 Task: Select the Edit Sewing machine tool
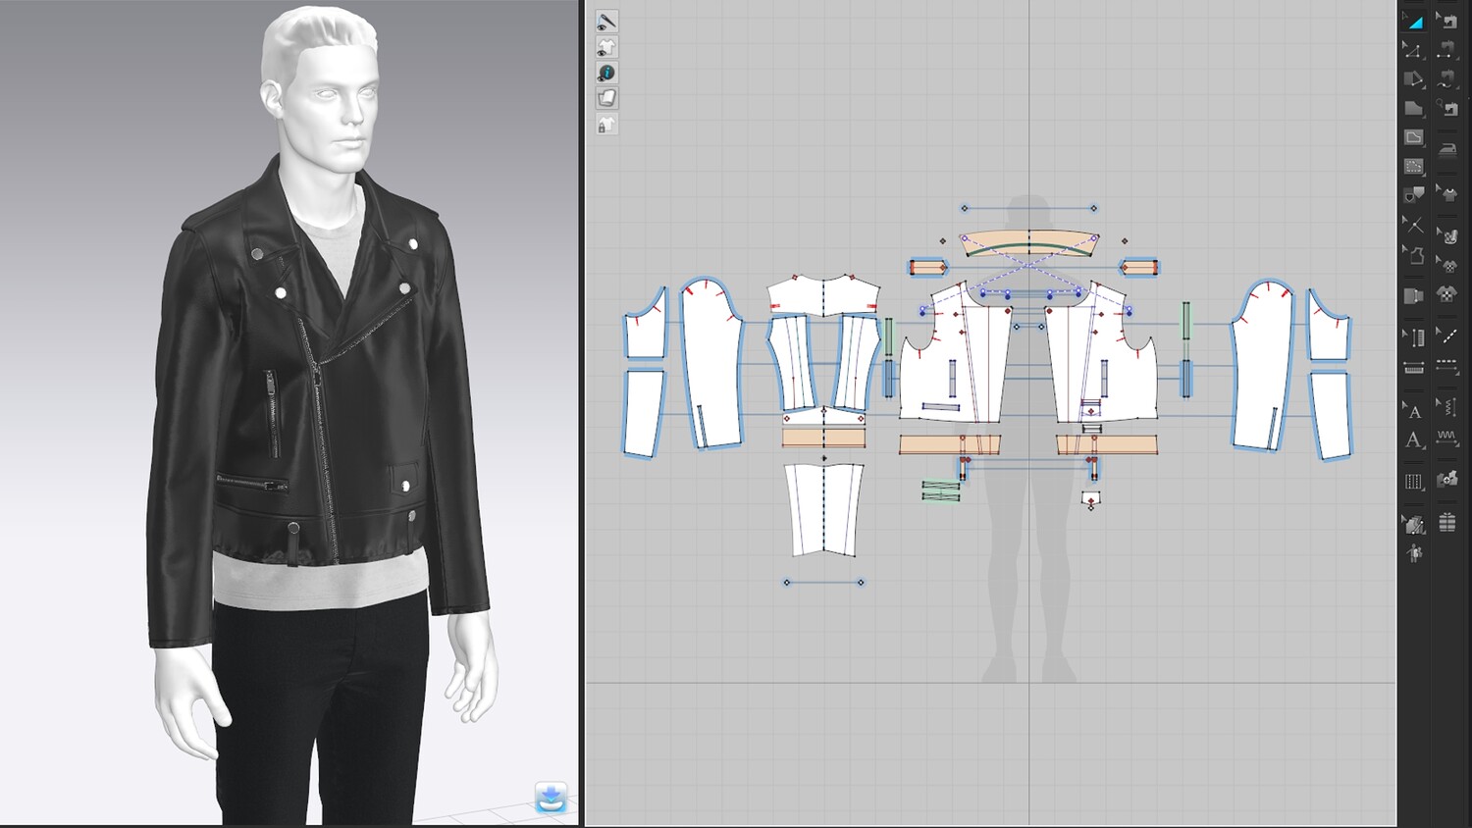tap(1447, 21)
